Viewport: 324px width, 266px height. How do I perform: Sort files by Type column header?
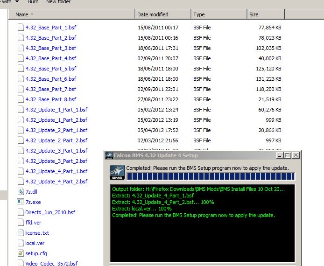point(219,14)
